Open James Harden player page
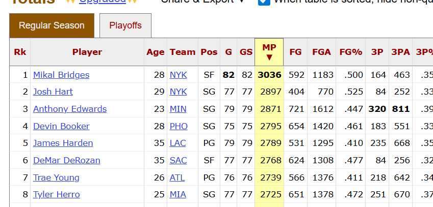This screenshot has width=433, height=207. 63,143
